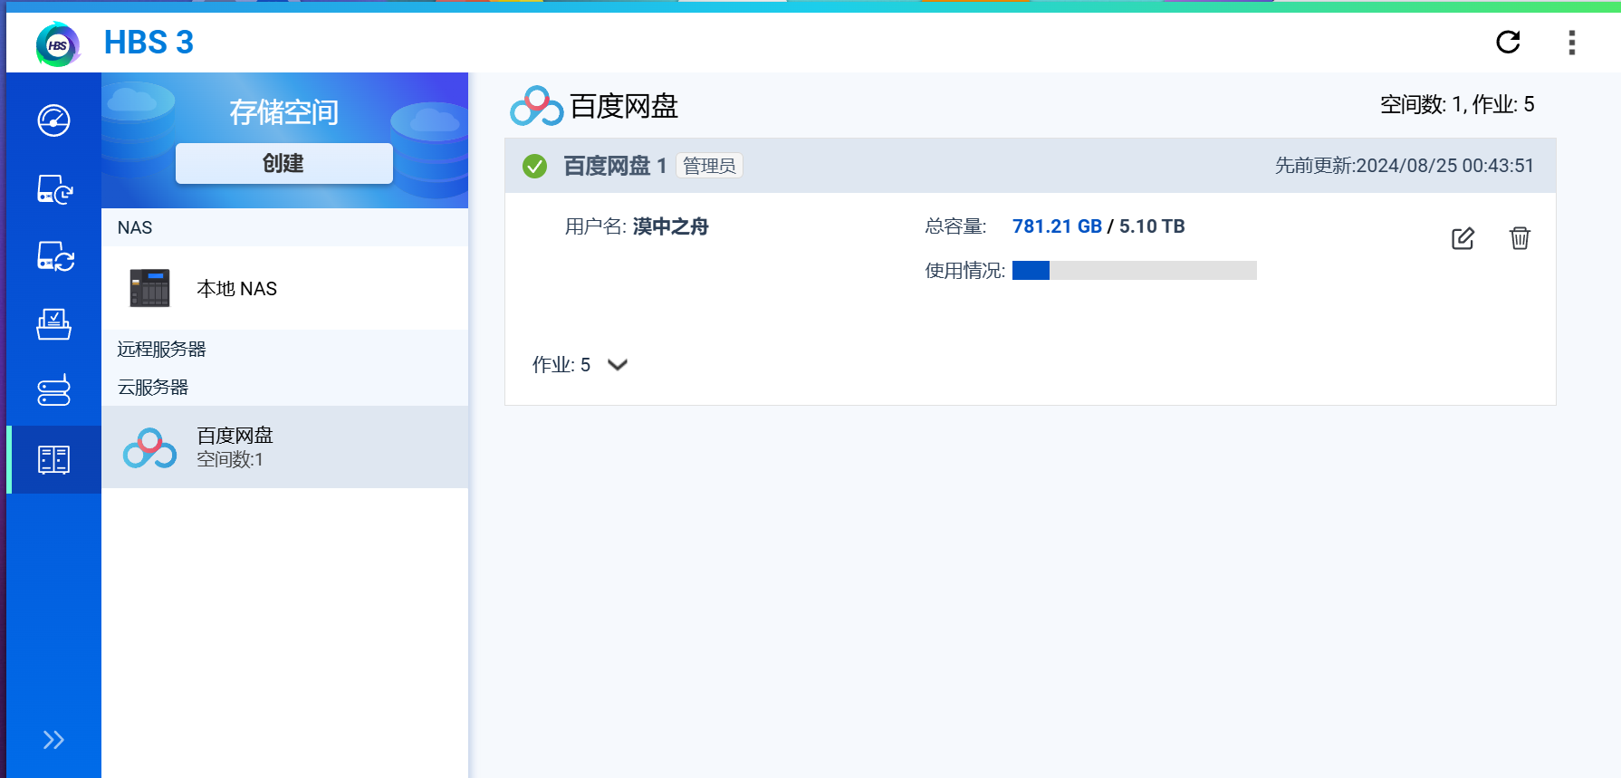The image size is (1621, 778).
Task: Open the Sync jobs sidebar icon
Action: pyautogui.click(x=54, y=256)
